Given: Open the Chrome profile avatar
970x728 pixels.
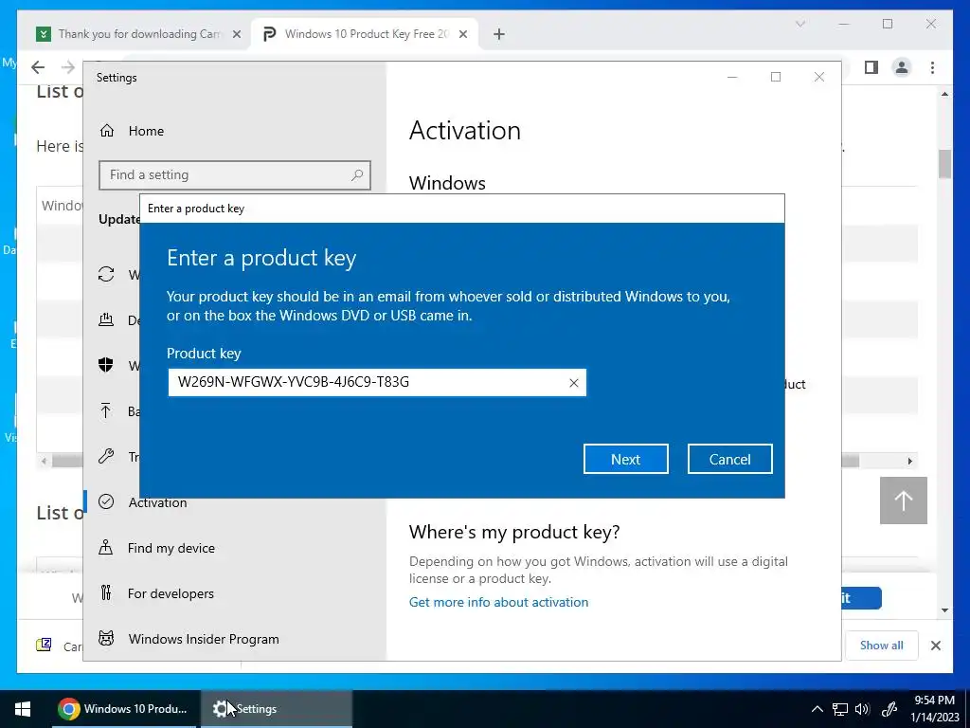Looking at the screenshot, I should click(x=902, y=67).
